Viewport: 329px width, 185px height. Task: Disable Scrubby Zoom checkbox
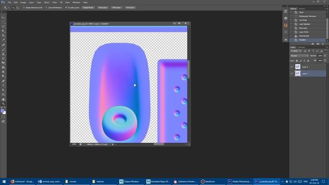(x=66, y=8)
